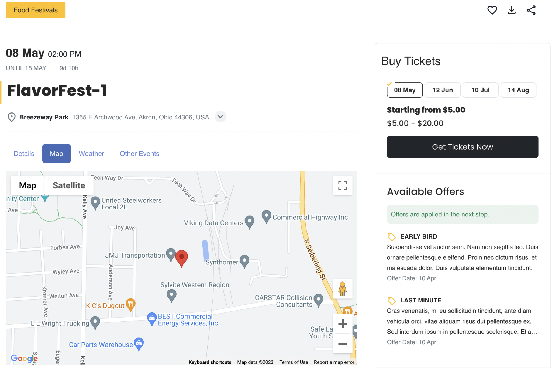Switch to the Other Events tab
Viewport: 552px width, 368px height.
coord(139,153)
